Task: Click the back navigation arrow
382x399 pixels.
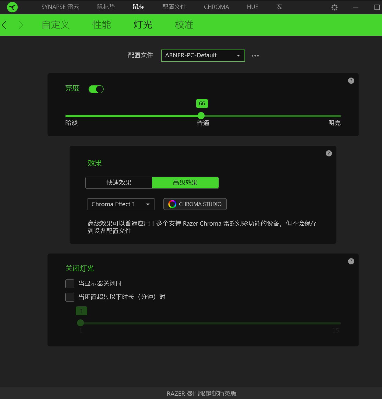Action: pyautogui.click(x=4, y=25)
